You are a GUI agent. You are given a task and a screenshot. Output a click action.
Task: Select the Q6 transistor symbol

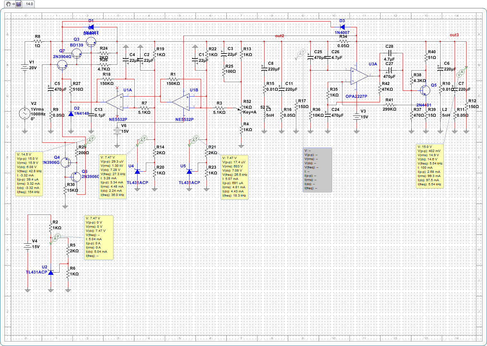click(x=76, y=177)
